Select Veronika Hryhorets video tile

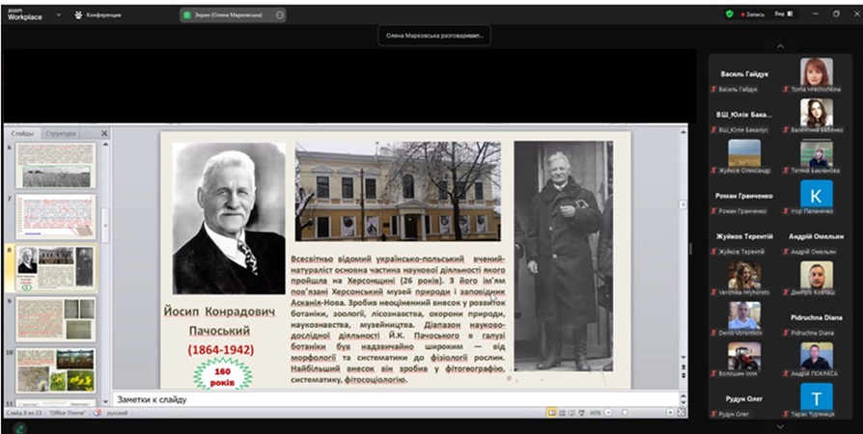pyautogui.click(x=744, y=277)
